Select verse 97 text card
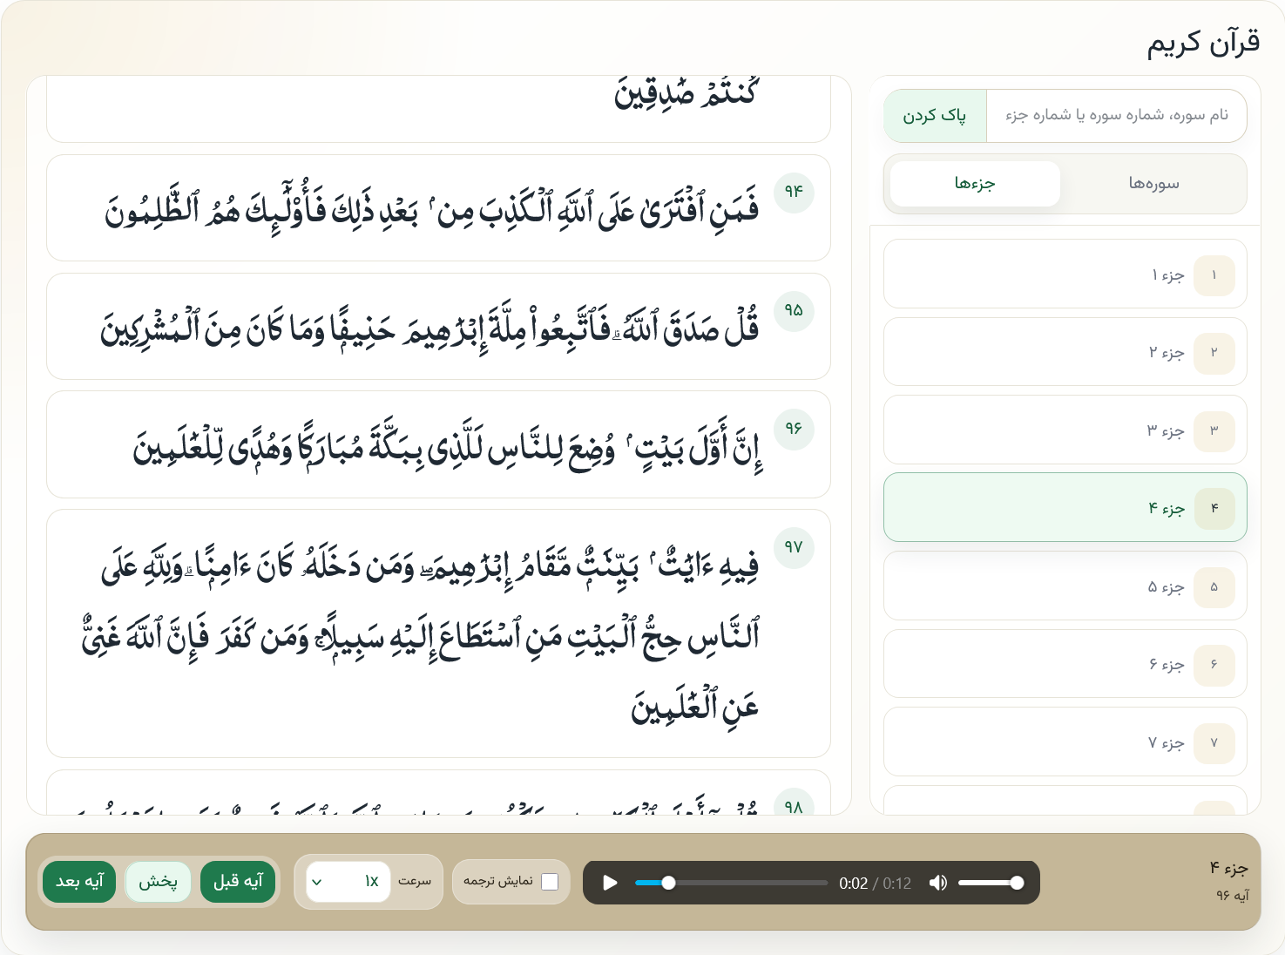This screenshot has height=955, width=1285. click(438, 634)
